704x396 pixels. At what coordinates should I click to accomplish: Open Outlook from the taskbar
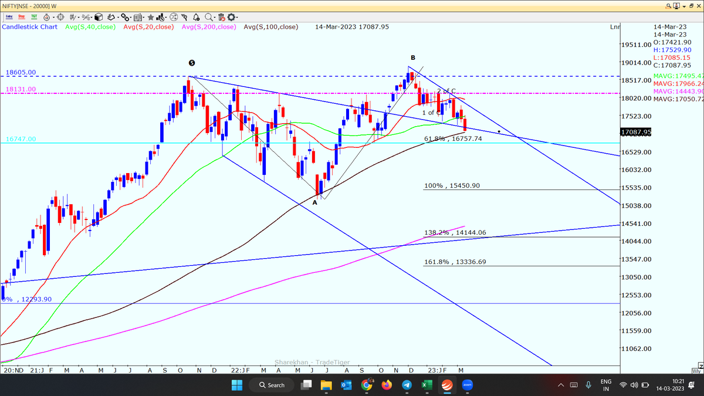pos(346,385)
